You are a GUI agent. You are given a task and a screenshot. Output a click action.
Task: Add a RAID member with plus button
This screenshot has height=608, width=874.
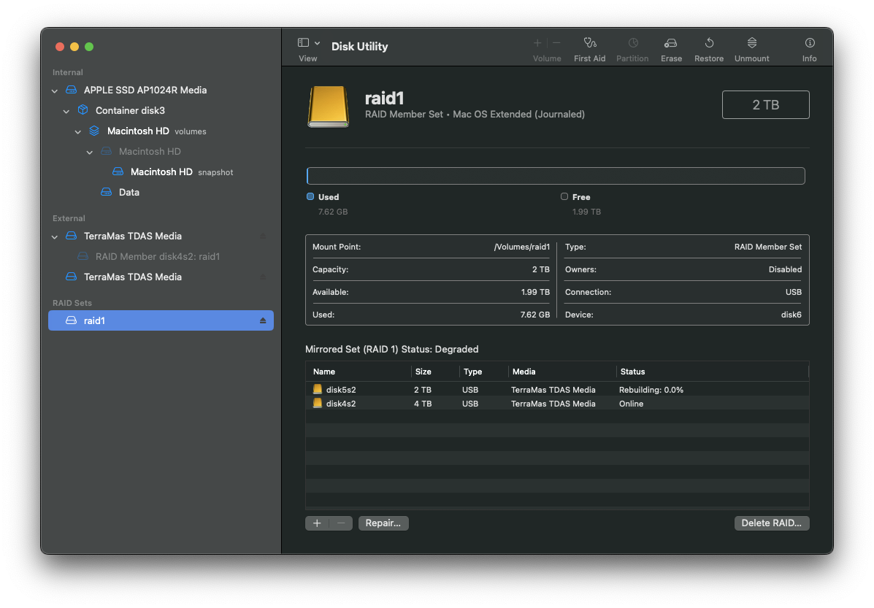pyautogui.click(x=317, y=523)
